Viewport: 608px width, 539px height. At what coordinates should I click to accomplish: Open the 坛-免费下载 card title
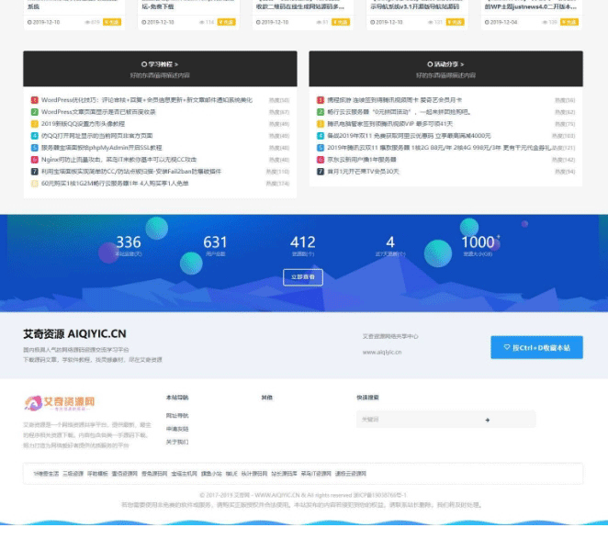(x=158, y=6)
